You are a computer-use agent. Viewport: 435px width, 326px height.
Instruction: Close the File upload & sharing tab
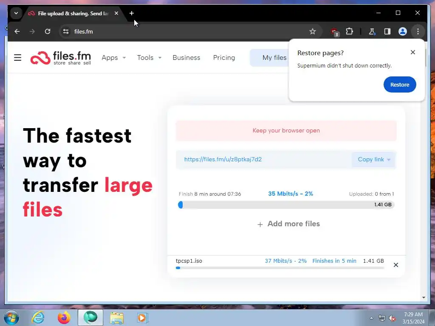(x=116, y=13)
